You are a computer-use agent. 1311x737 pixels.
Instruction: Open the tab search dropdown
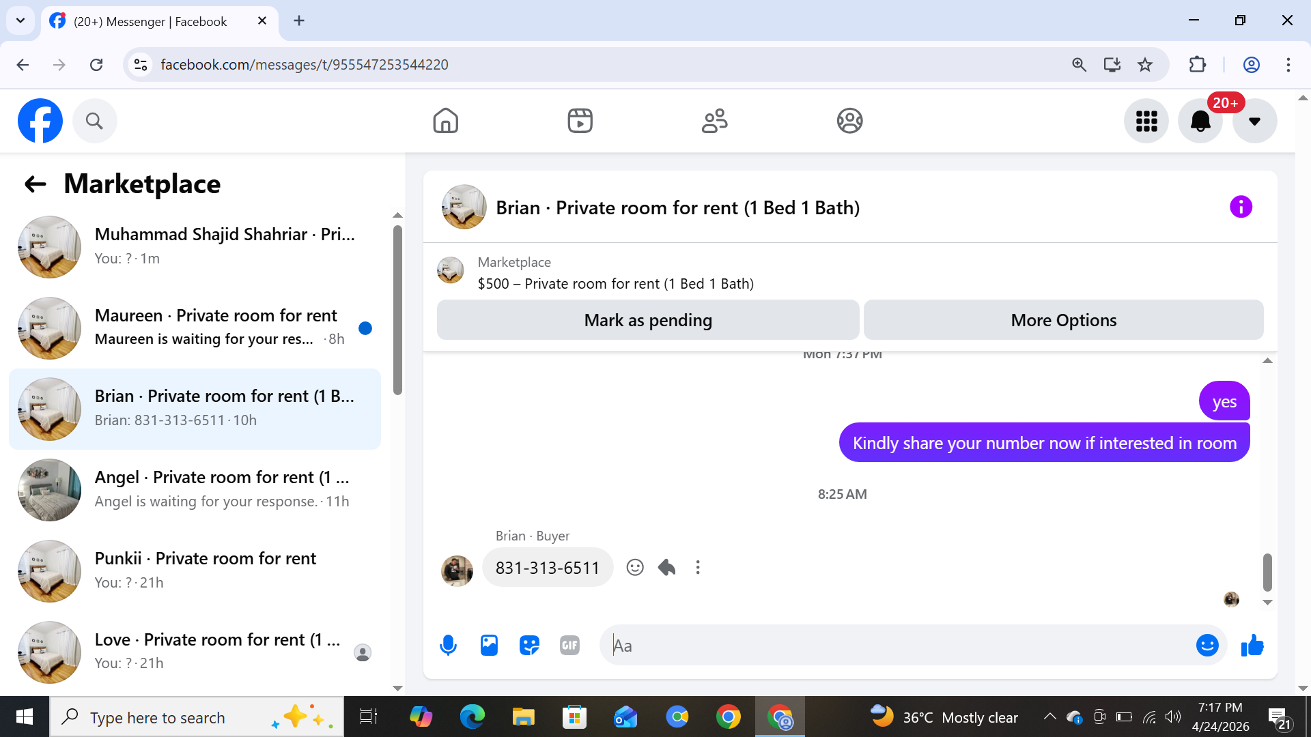(20, 20)
